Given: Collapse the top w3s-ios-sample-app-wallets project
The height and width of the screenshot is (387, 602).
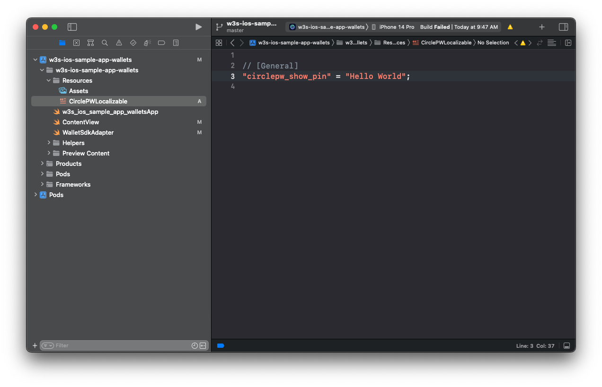Looking at the screenshot, I should tap(35, 60).
